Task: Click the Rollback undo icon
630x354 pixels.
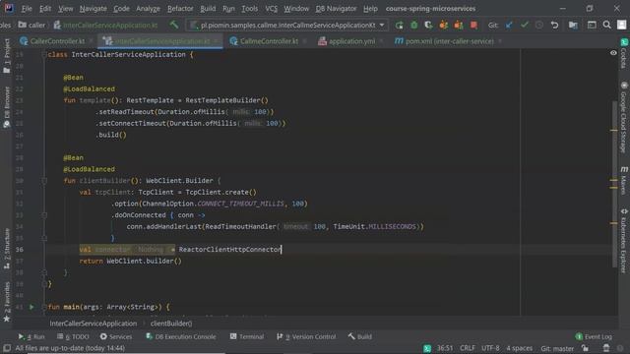Action: pyautogui.click(x=554, y=26)
